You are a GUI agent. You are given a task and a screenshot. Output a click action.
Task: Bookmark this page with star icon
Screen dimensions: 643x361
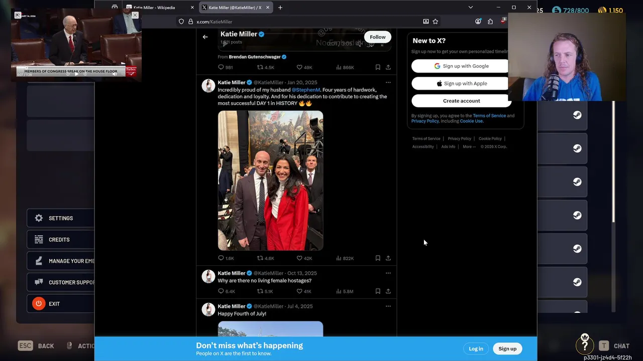(x=436, y=22)
